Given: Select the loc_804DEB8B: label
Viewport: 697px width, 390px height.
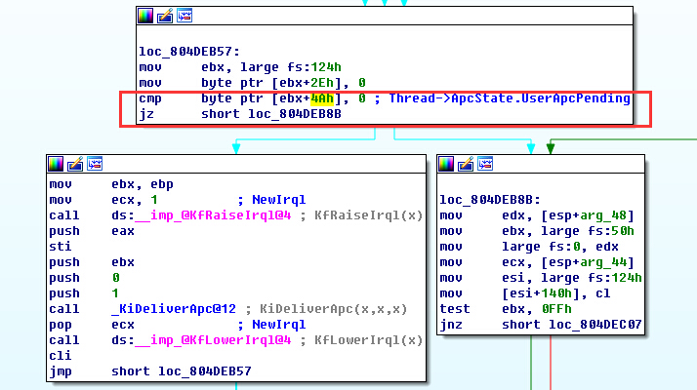Looking at the screenshot, I should [x=490, y=200].
